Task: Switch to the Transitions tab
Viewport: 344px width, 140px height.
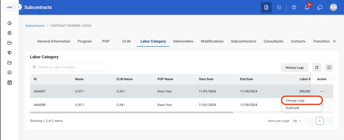Action: (x=322, y=41)
